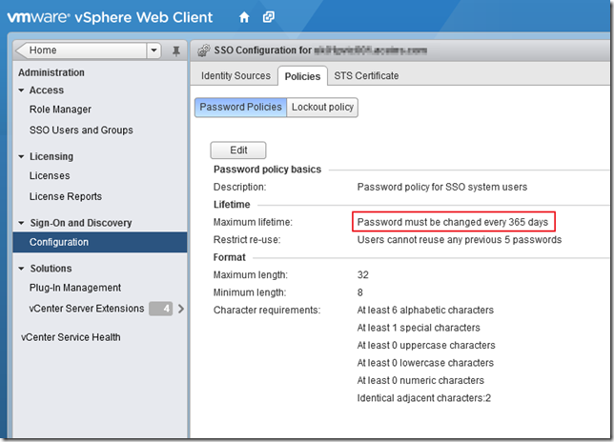This screenshot has width=614, height=442.
Task: Collapse the Sign-On and Discovery section
Action: point(22,224)
